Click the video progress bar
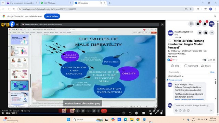219x123 pixels. (69, 113)
